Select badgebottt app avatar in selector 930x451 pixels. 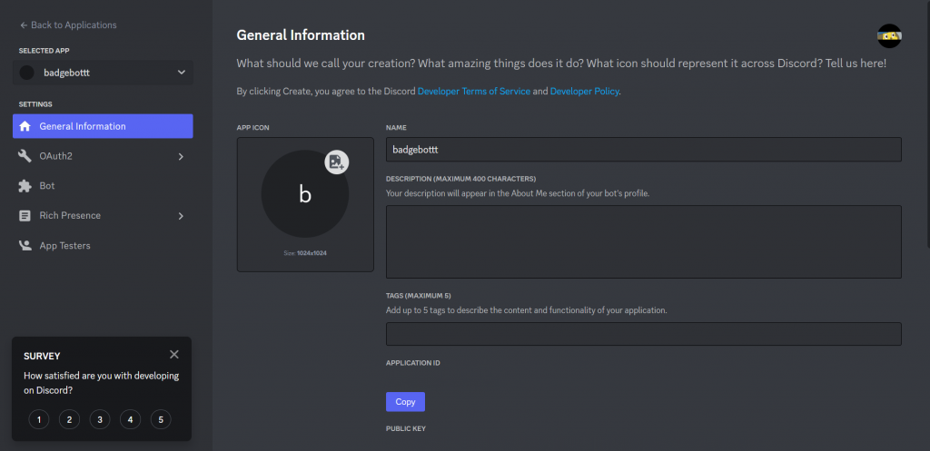[x=26, y=73]
